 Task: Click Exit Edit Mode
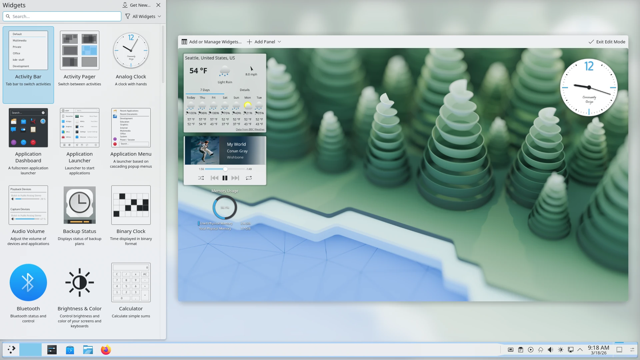(x=607, y=42)
